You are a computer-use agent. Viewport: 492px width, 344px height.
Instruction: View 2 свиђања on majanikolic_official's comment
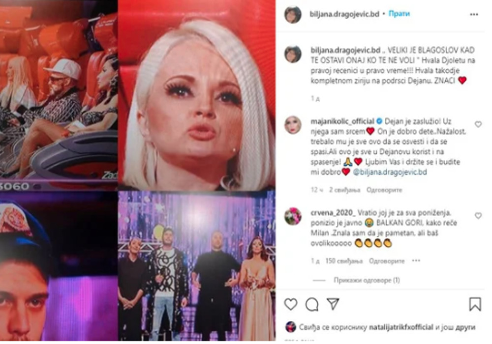344,190
